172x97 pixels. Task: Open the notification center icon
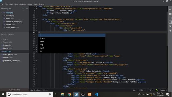click(x=168, y=94)
